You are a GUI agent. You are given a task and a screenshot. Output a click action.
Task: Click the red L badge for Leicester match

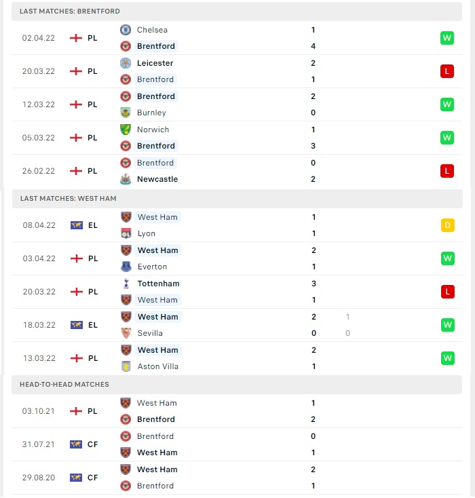[x=447, y=71]
